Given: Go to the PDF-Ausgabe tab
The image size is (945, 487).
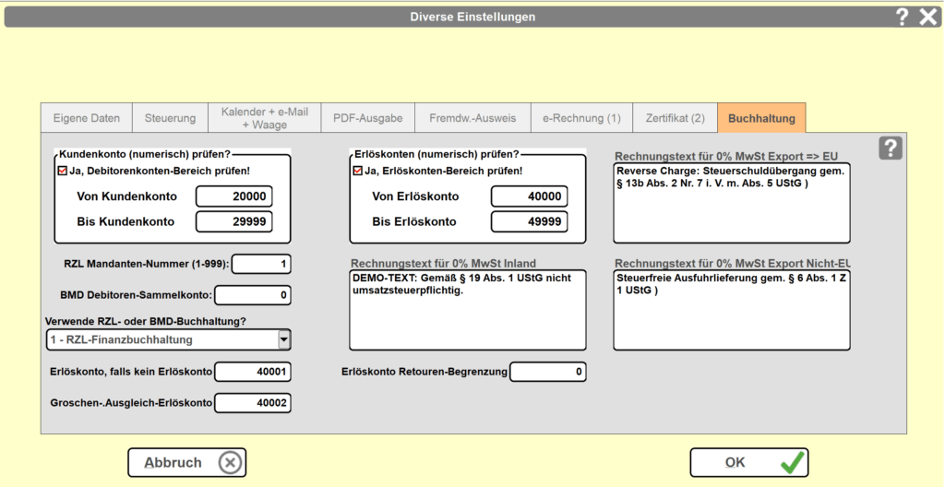Looking at the screenshot, I should [x=367, y=118].
